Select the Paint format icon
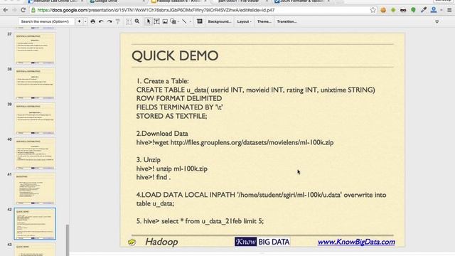Viewport: 455px width, 256px height. point(118,21)
